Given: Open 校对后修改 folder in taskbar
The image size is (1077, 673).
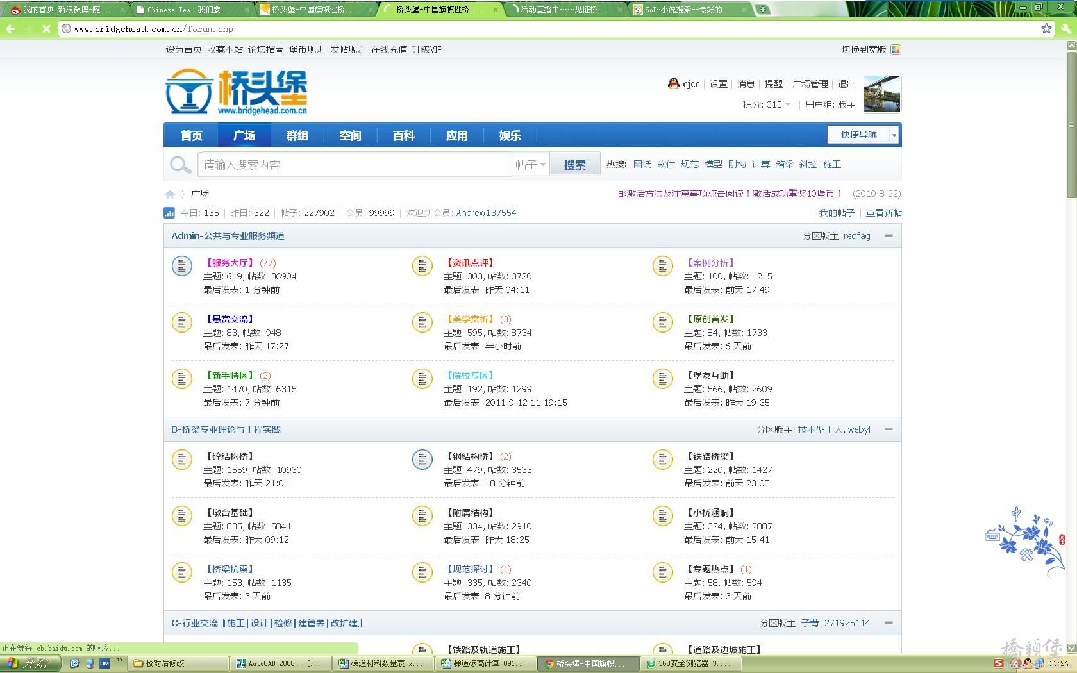Looking at the screenshot, I should tap(178, 663).
